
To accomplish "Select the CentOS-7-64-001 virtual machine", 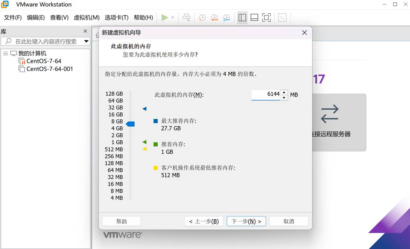I will [x=50, y=69].
